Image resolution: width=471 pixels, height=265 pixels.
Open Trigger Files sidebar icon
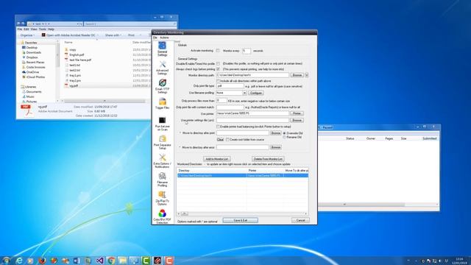point(162,104)
